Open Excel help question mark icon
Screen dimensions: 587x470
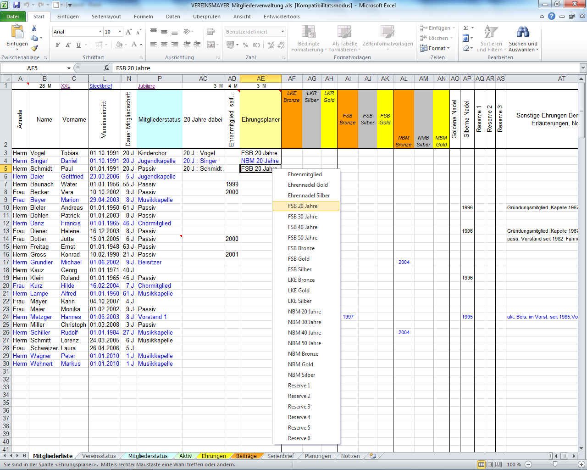click(x=552, y=17)
